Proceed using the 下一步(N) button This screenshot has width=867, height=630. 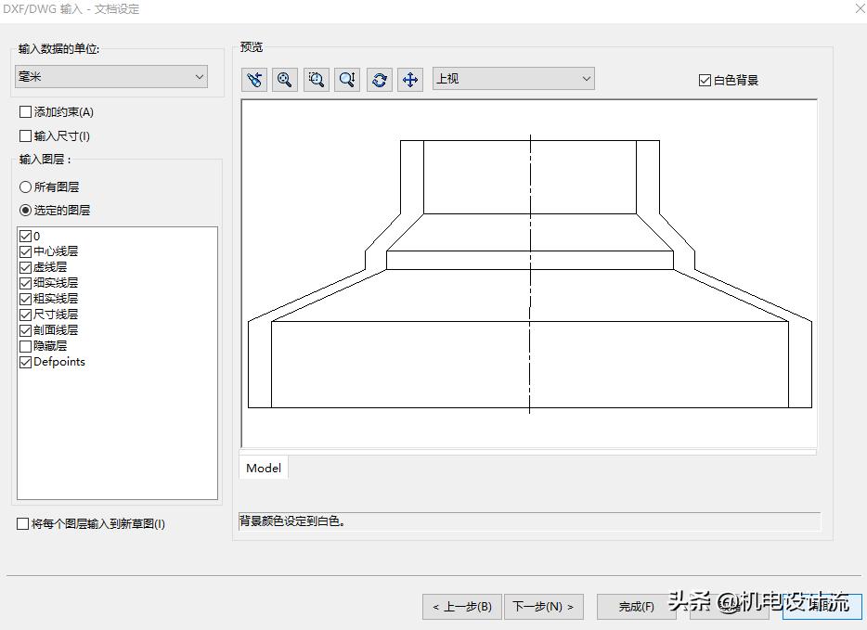(x=544, y=607)
